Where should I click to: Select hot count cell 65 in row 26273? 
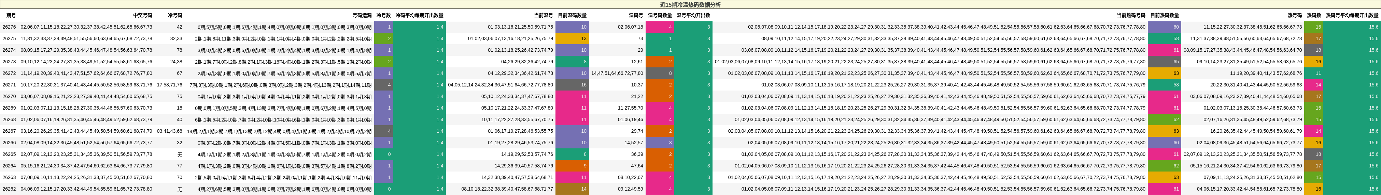tap(1165, 62)
